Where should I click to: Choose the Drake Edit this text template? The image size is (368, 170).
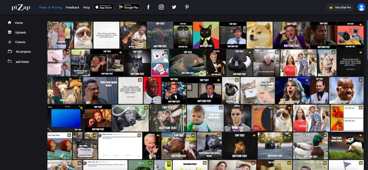point(347,118)
